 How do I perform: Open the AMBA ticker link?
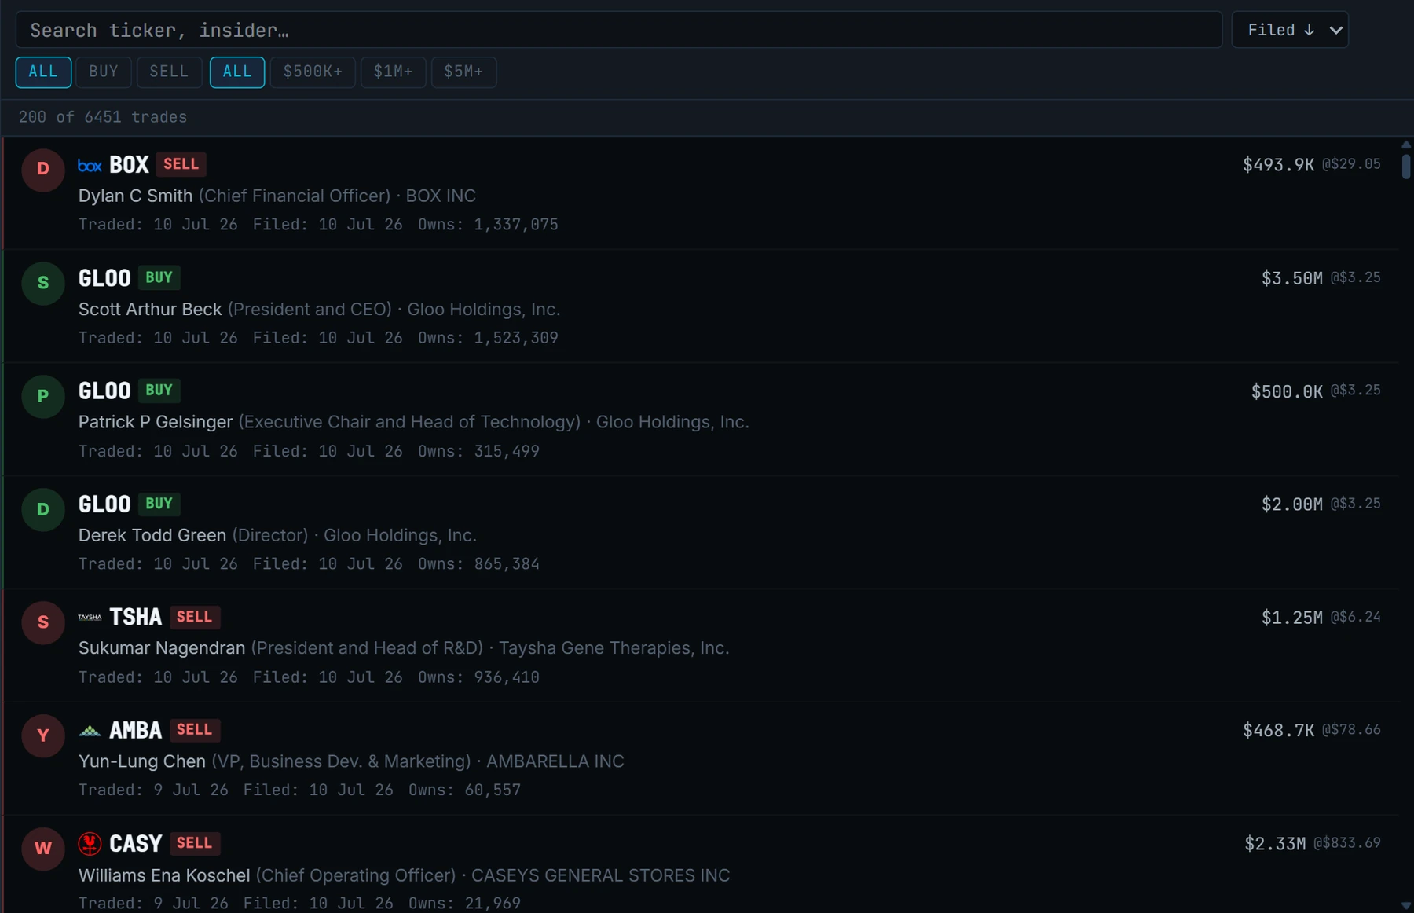point(135,731)
